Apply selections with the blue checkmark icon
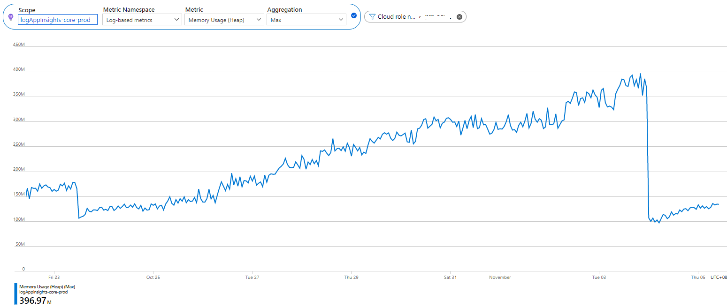Viewport: 727px width, 308px height. pyautogui.click(x=353, y=15)
